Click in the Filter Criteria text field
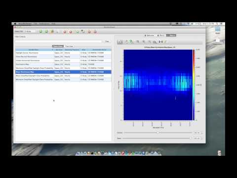 pos(58,42)
